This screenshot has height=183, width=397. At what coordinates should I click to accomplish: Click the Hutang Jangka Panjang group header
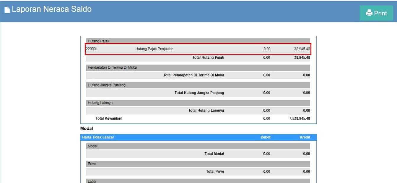point(107,85)
